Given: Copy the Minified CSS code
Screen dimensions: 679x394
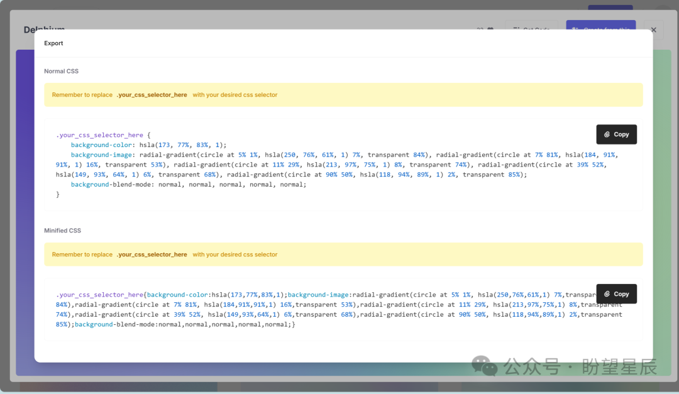Looking at the screenshot, I should (616, 293).
